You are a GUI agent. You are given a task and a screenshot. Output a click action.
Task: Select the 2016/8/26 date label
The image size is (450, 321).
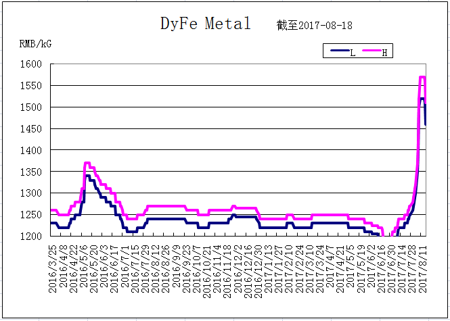[166, 268]
